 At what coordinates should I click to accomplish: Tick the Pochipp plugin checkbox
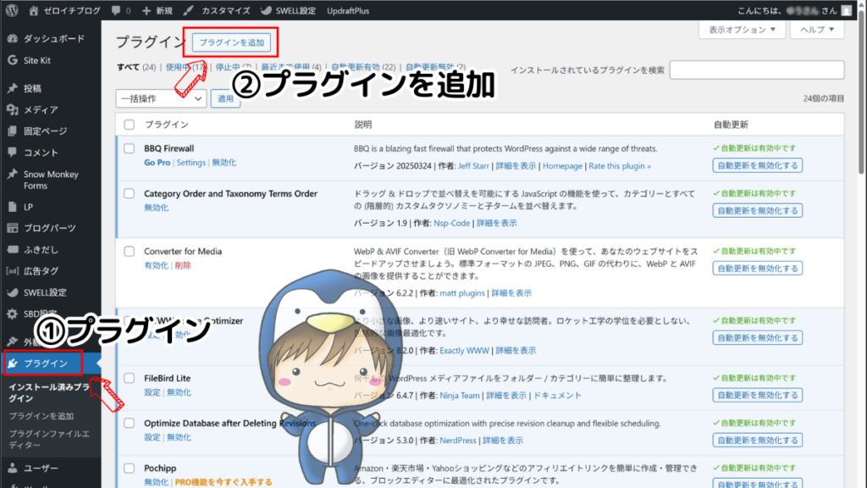point(129,468)
